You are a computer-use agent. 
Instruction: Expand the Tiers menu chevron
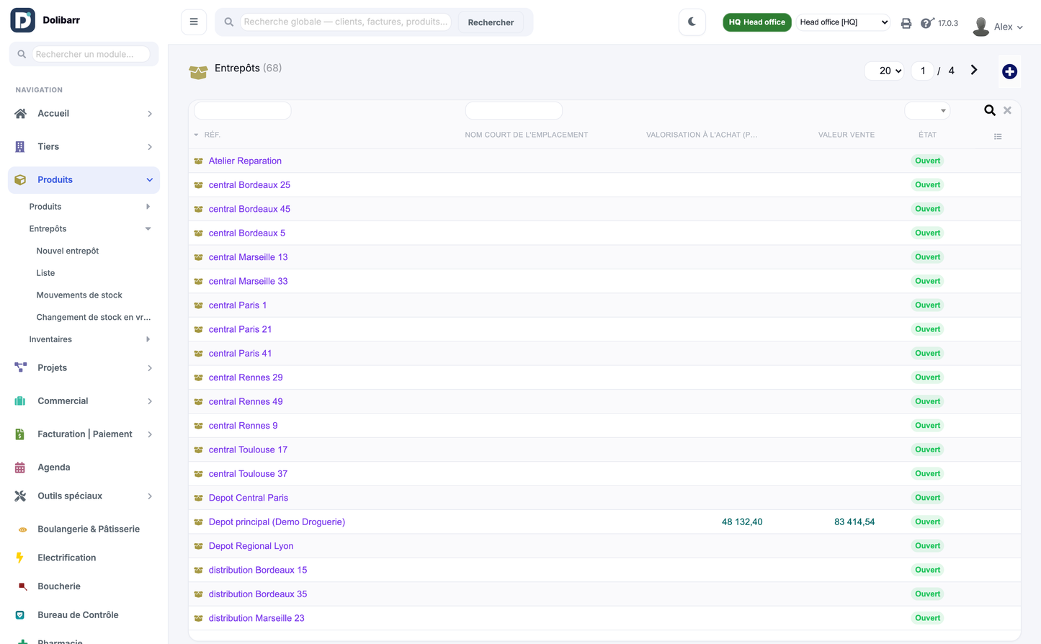[150, 147]
